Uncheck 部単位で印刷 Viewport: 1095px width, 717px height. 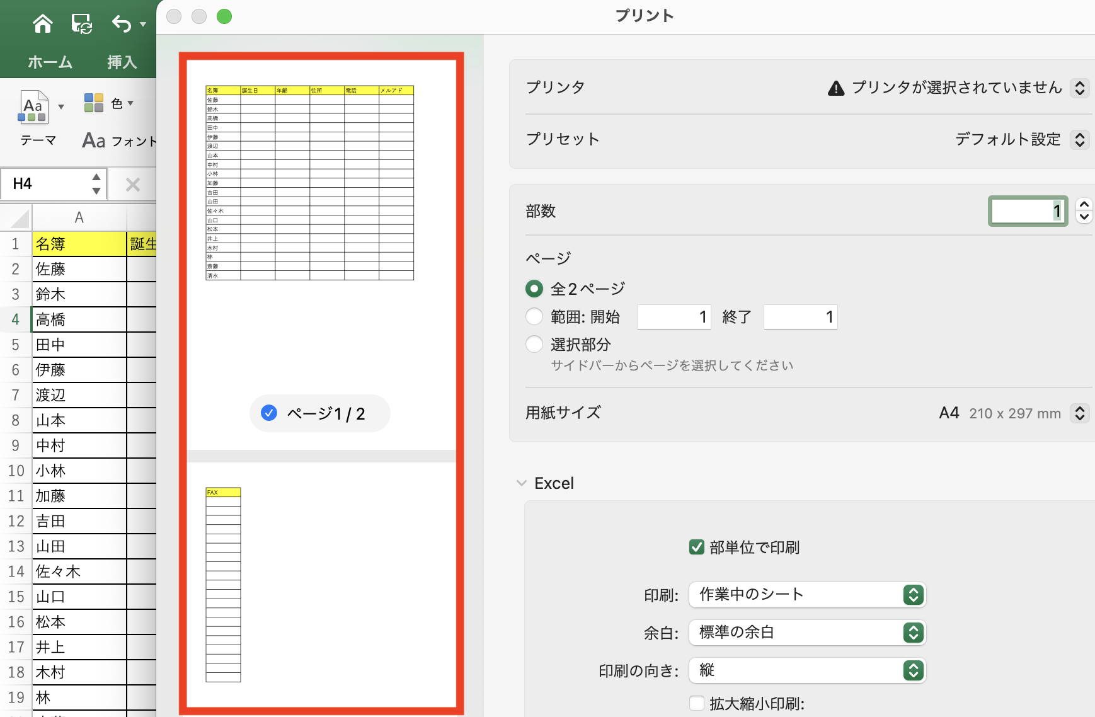click(x=696, y=548)
